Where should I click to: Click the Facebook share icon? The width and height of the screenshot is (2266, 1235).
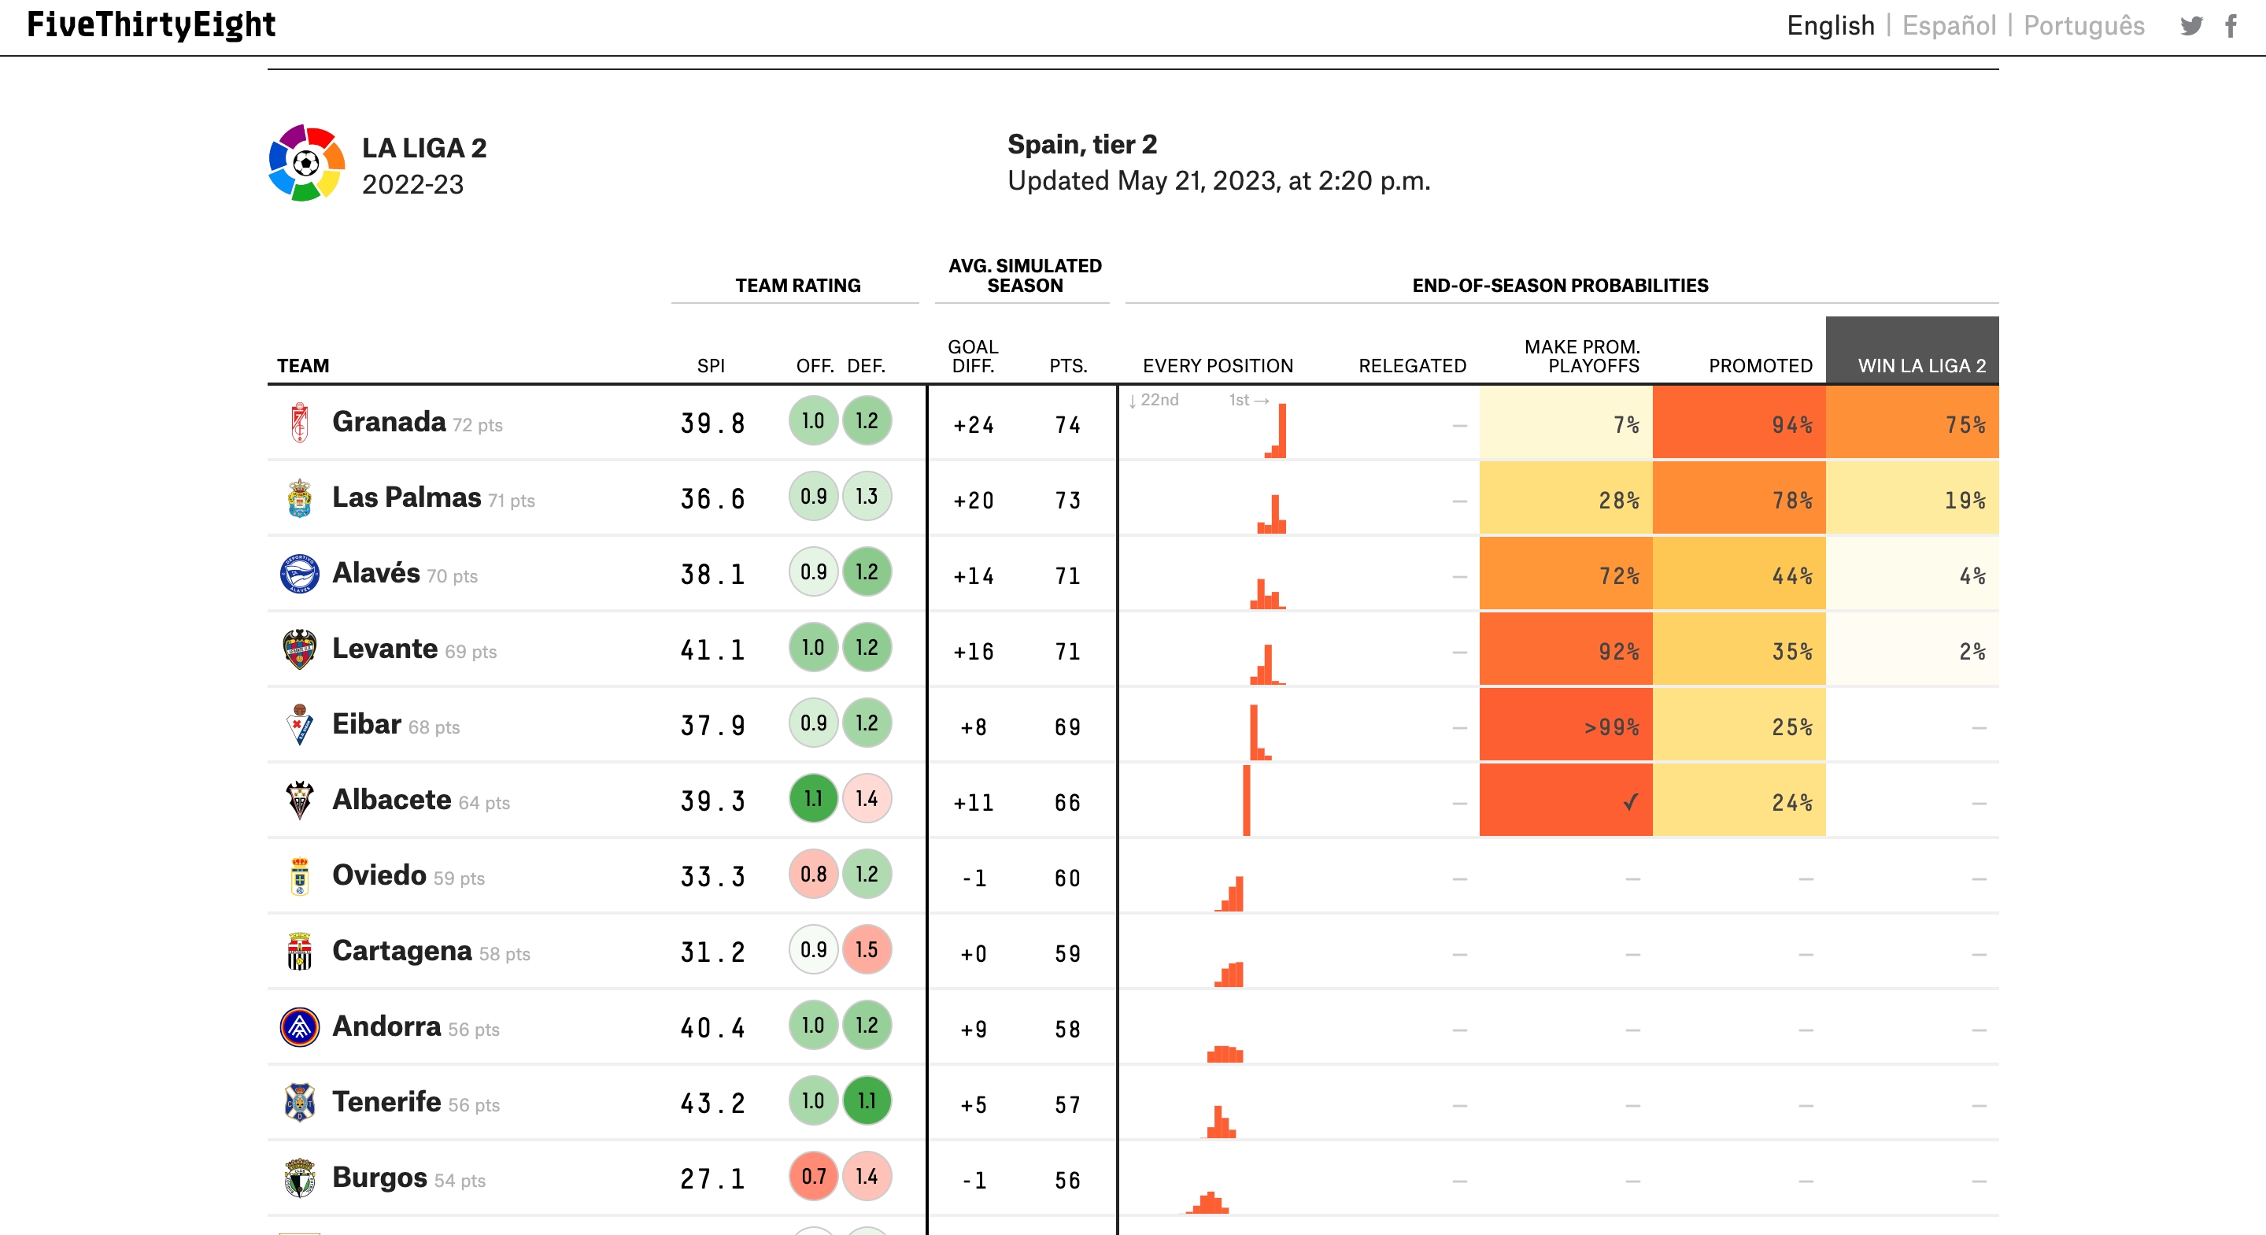(x=2231, y=25)
